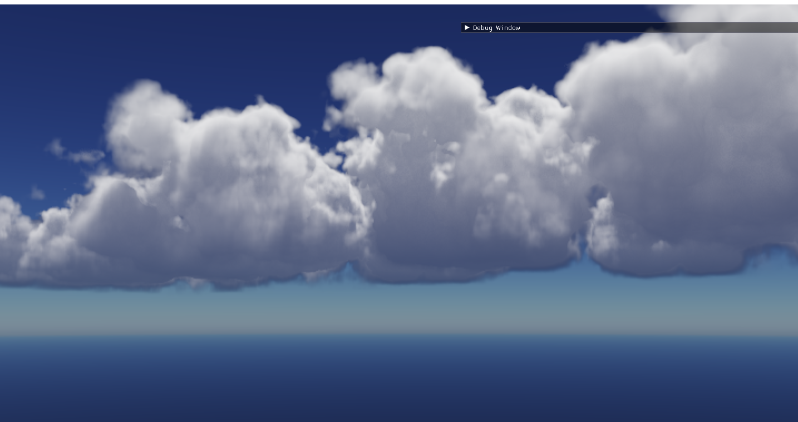
Task: Click the ocean surface below the horizon
Action: (x=399, y=378)
